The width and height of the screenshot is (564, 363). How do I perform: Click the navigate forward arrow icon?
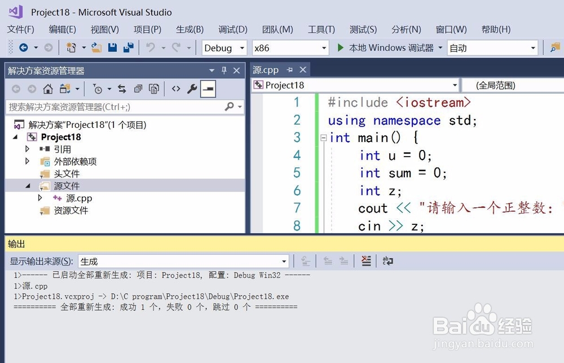point(48,47)
